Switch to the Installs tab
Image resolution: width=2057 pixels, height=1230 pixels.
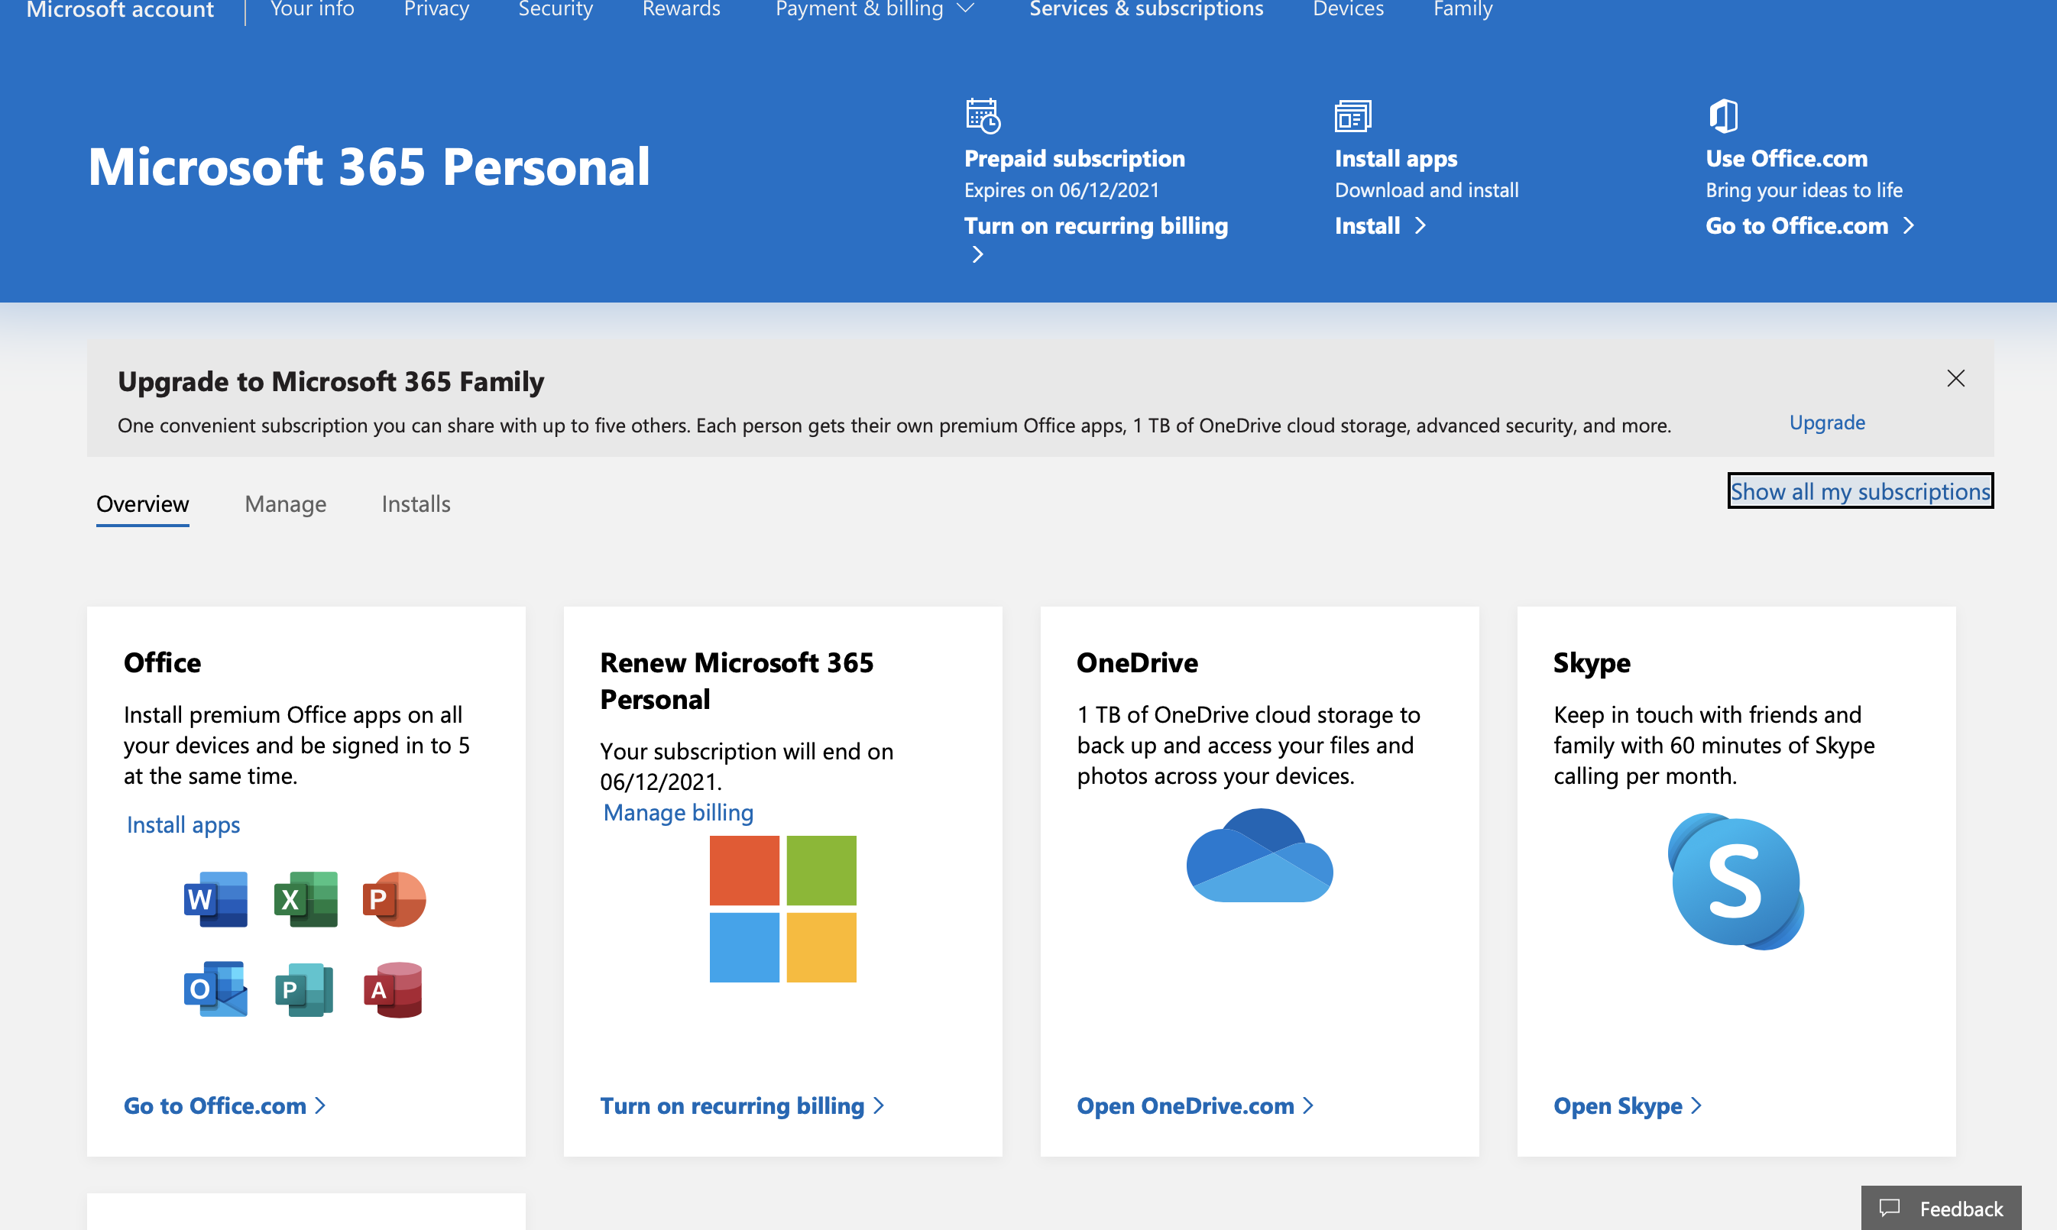[416, 504]
